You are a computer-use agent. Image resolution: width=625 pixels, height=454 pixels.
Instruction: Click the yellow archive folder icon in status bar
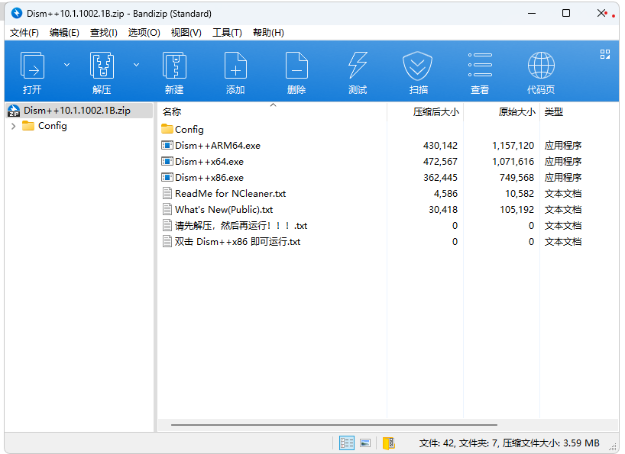pos(390,443)
